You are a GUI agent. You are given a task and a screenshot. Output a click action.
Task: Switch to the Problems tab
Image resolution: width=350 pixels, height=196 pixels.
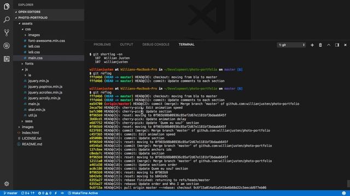pyautogui.click(x=102, y=45)
